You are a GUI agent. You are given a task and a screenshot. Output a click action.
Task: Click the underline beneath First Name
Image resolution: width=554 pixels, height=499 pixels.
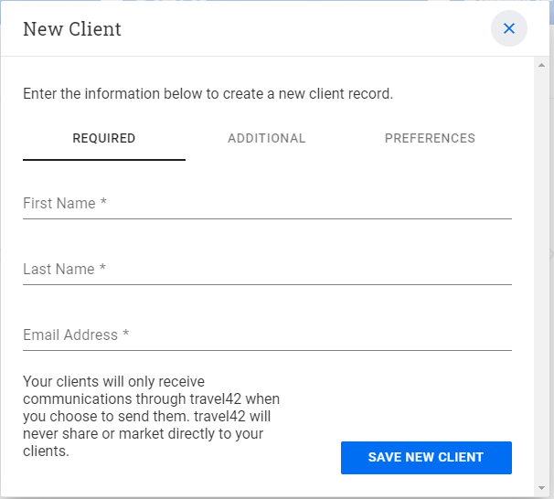click(x=267, y=218)
